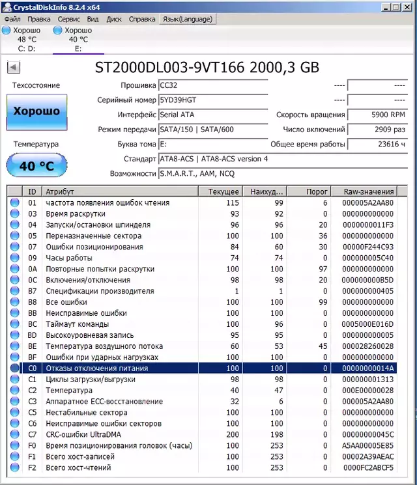Image resolution: width=417 pixels, height=485 pixels.
Task: Click status orb in row BF Ошибки при ударных нагрузках
Action: (14, 357)
